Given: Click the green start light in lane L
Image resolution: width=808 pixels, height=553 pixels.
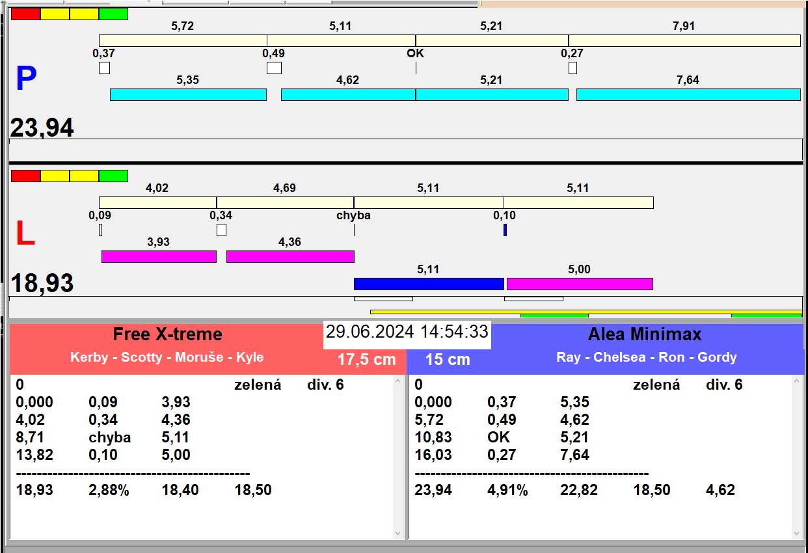Looking at the screenshot, I should (113, 176).
